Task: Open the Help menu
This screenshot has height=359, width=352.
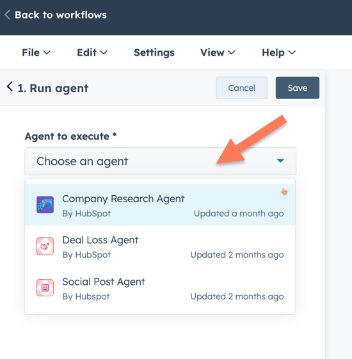Action: coord(278,52)
